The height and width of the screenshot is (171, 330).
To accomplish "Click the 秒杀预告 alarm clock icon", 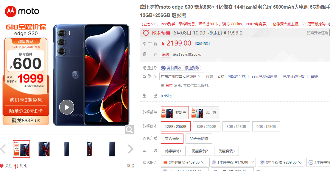I will 146,33.
